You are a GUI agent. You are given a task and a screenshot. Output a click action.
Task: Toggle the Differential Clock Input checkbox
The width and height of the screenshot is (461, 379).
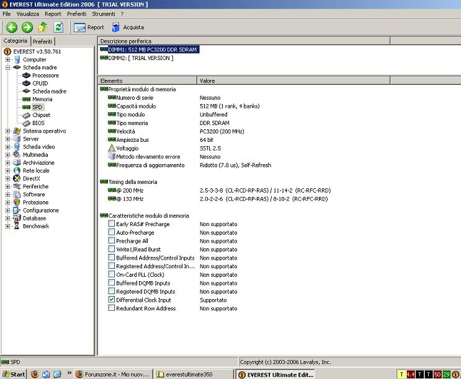(112, 300)
